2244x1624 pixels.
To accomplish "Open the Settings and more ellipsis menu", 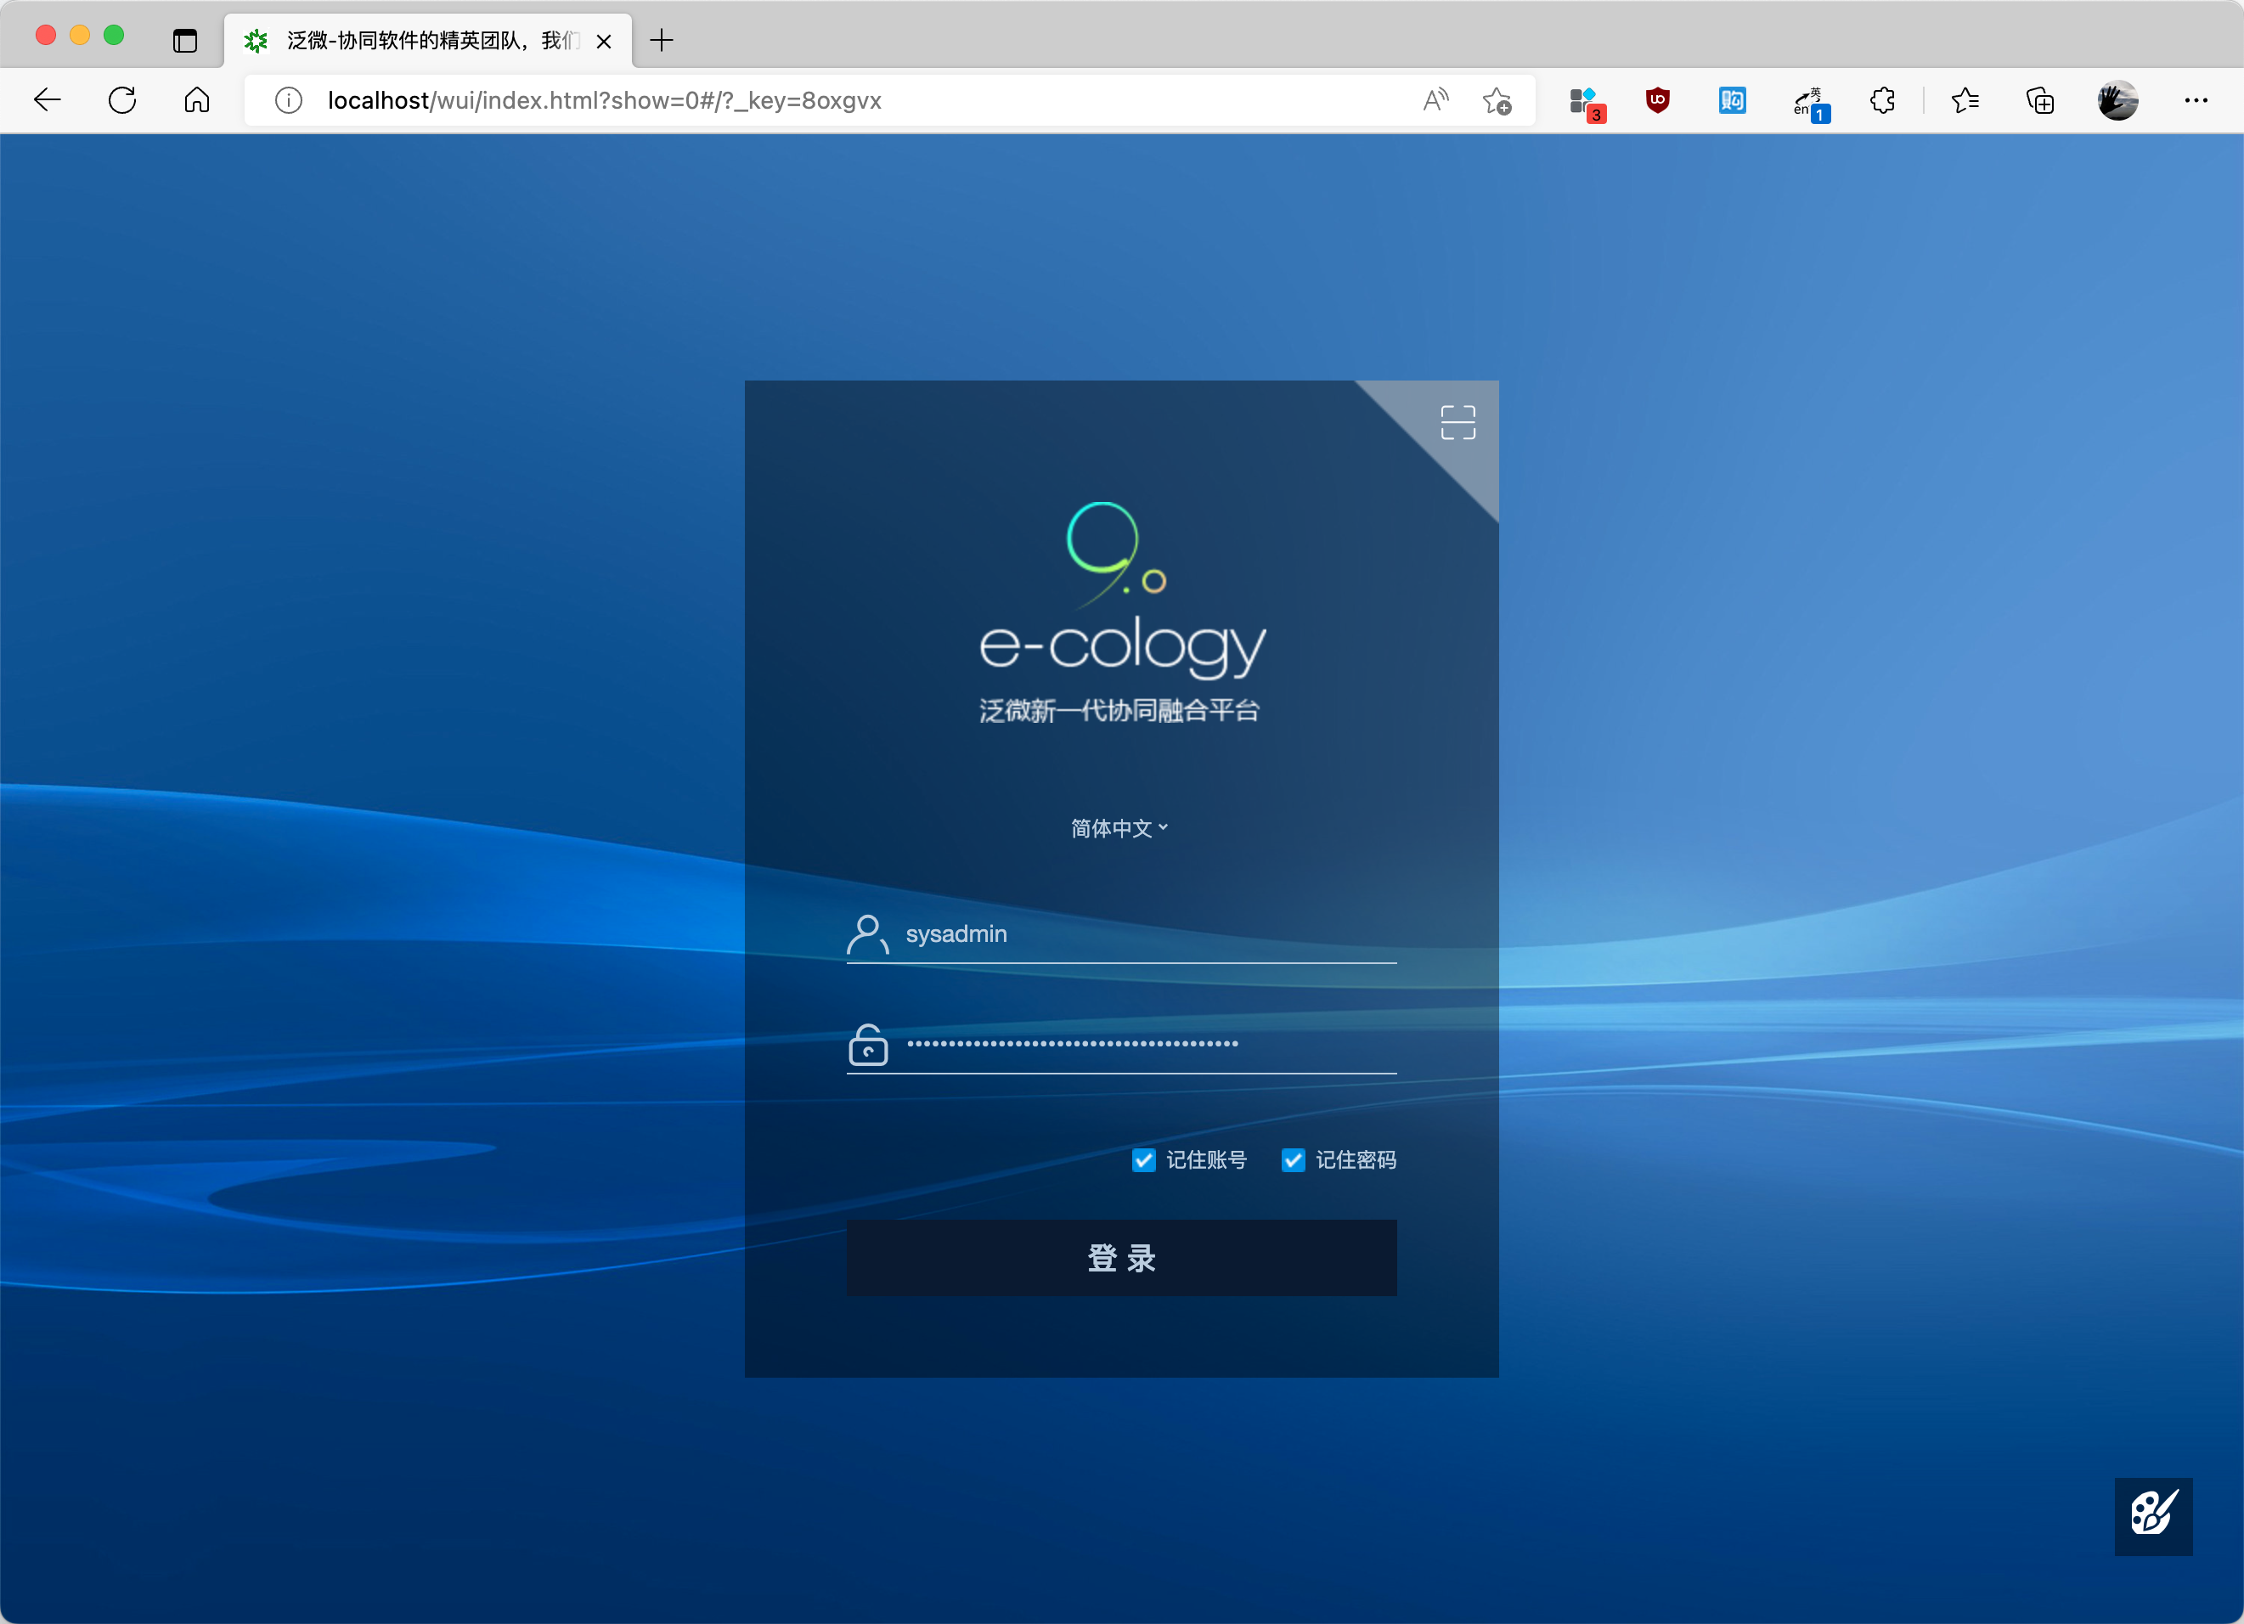I will tap(2196, 100).
